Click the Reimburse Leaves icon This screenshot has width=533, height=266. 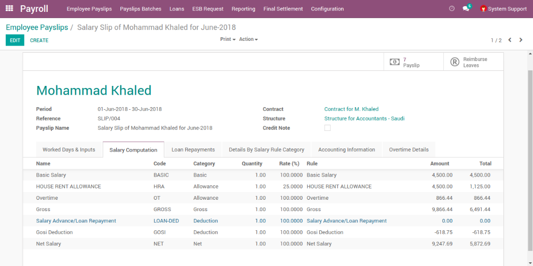(455, 62)
